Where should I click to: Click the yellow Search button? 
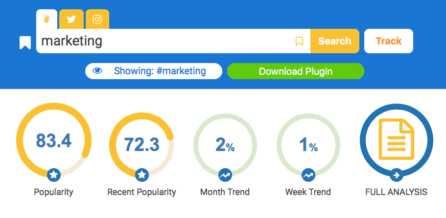click(x=335, y=41)
